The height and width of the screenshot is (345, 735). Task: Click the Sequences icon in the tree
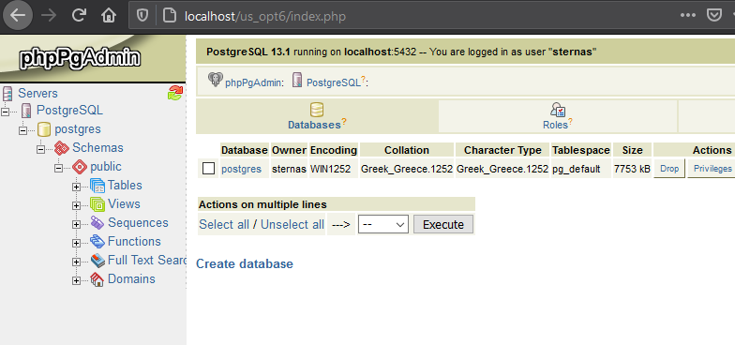pos(97,223)
